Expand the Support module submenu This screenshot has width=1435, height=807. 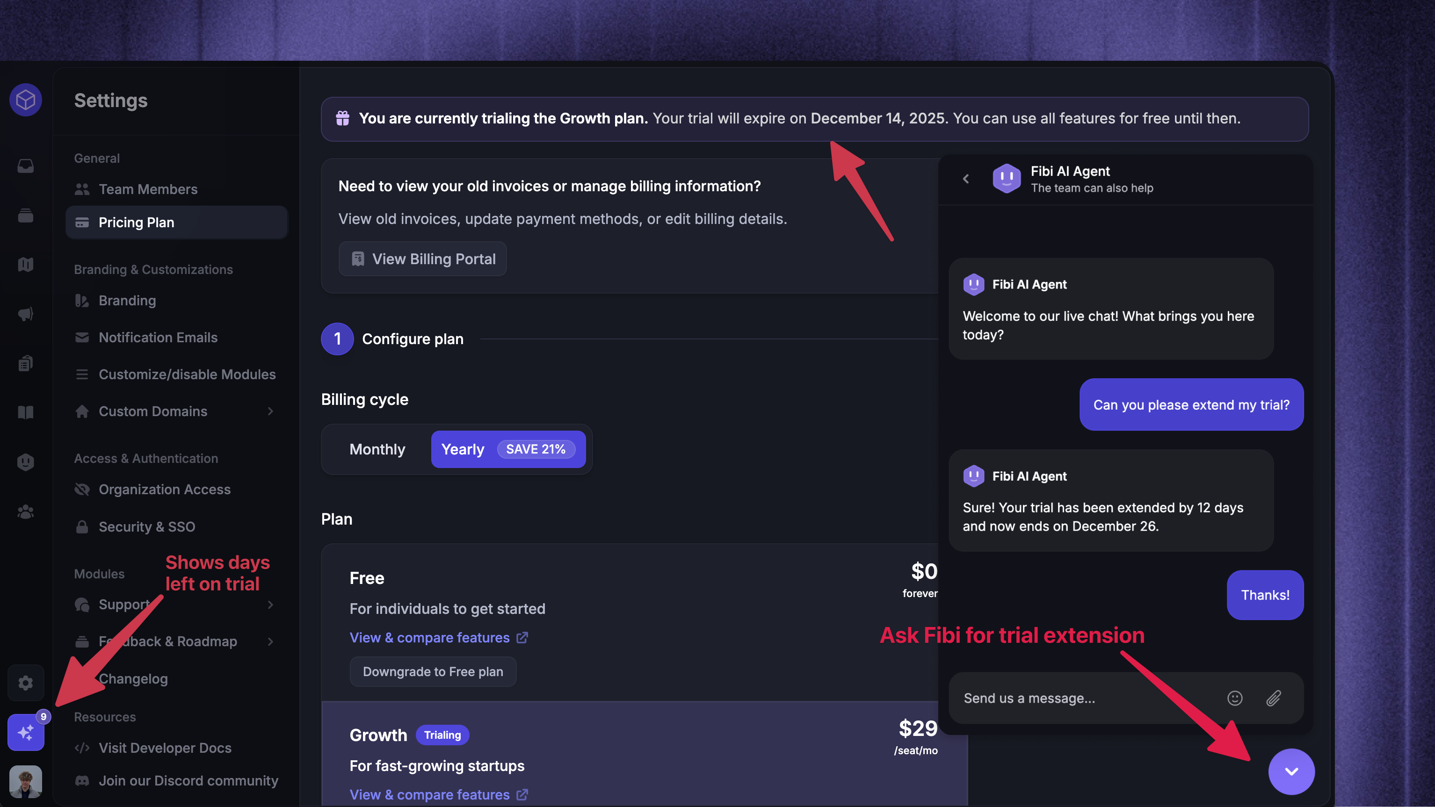click(x=270, y=604)
